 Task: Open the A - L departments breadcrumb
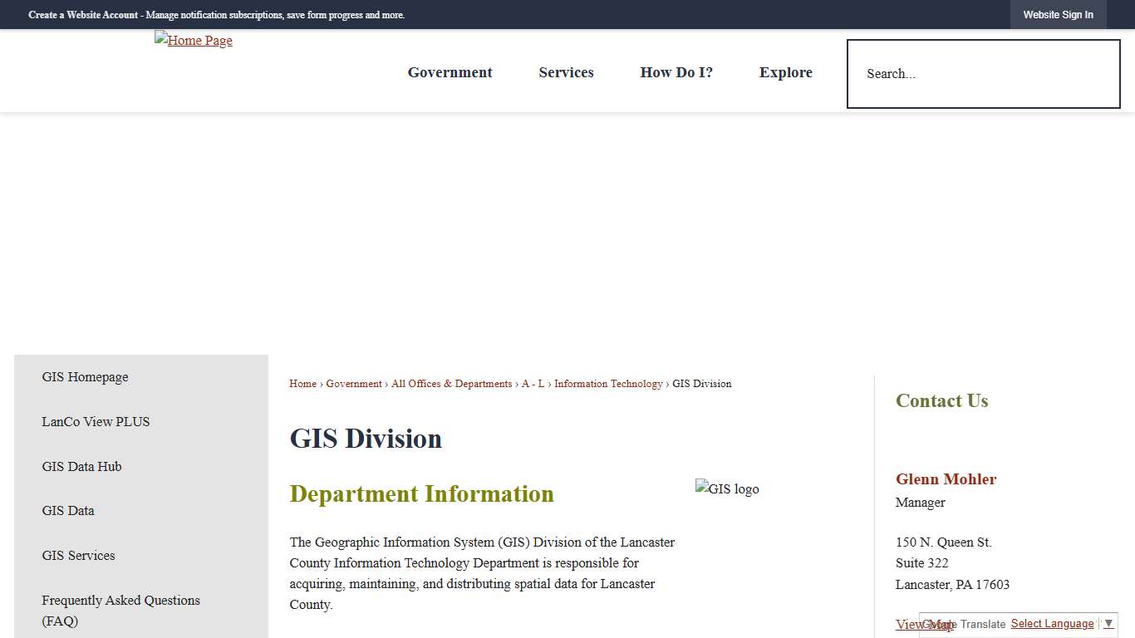(532, 384)
